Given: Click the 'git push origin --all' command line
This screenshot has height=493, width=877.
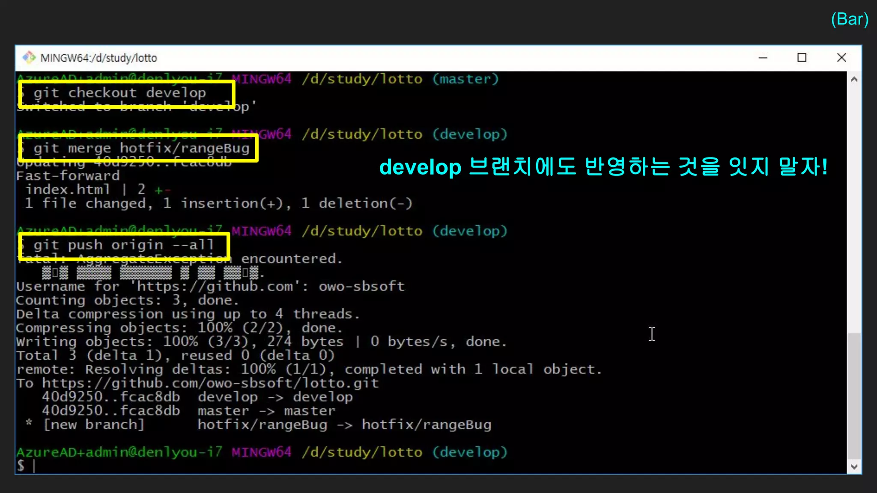Looking at the screenshot, I should tap(116, 245).
